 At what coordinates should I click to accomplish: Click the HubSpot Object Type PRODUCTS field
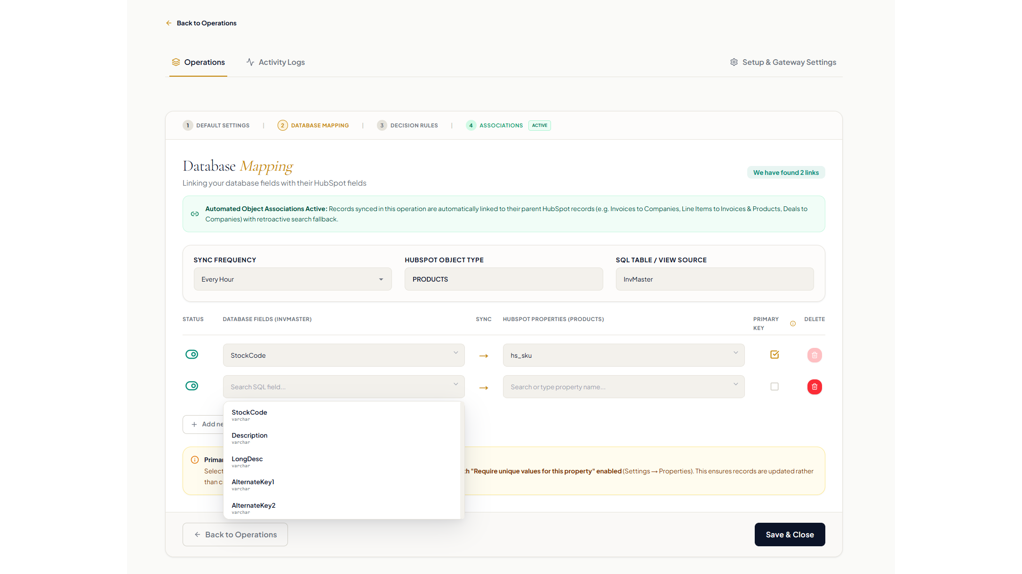(x=503, y=279)
